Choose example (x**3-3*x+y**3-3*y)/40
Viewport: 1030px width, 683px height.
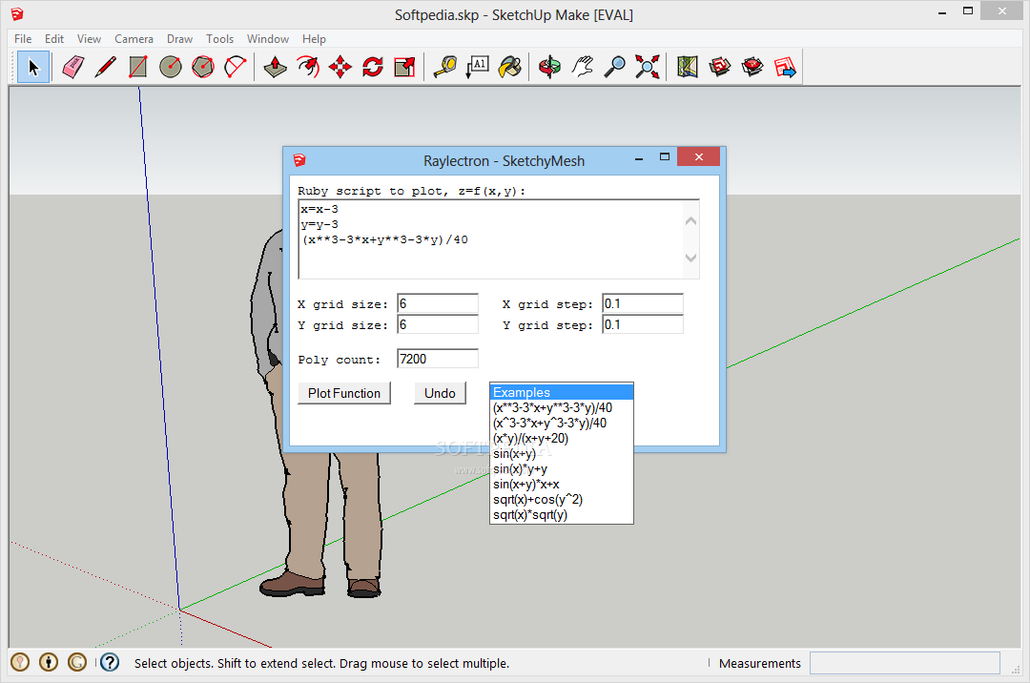pyautogui.click(x=562, y=408)
